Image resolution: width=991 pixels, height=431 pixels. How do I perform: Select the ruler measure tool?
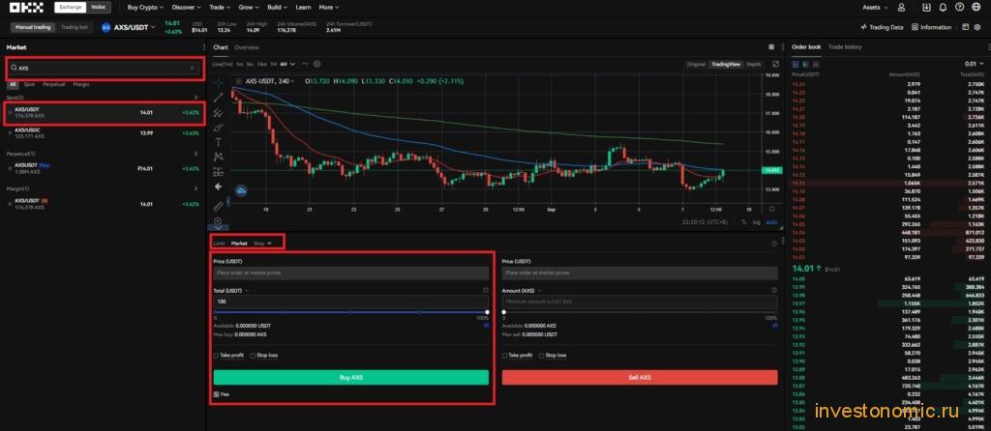coord(218,206)
